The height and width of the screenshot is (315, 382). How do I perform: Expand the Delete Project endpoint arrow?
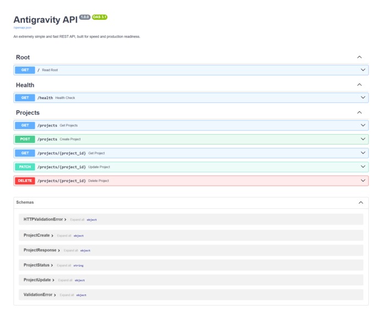(x=363, y=180)
